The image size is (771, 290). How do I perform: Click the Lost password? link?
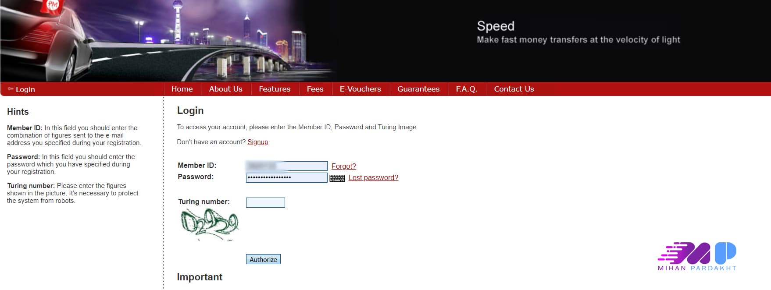pos(373,177)
